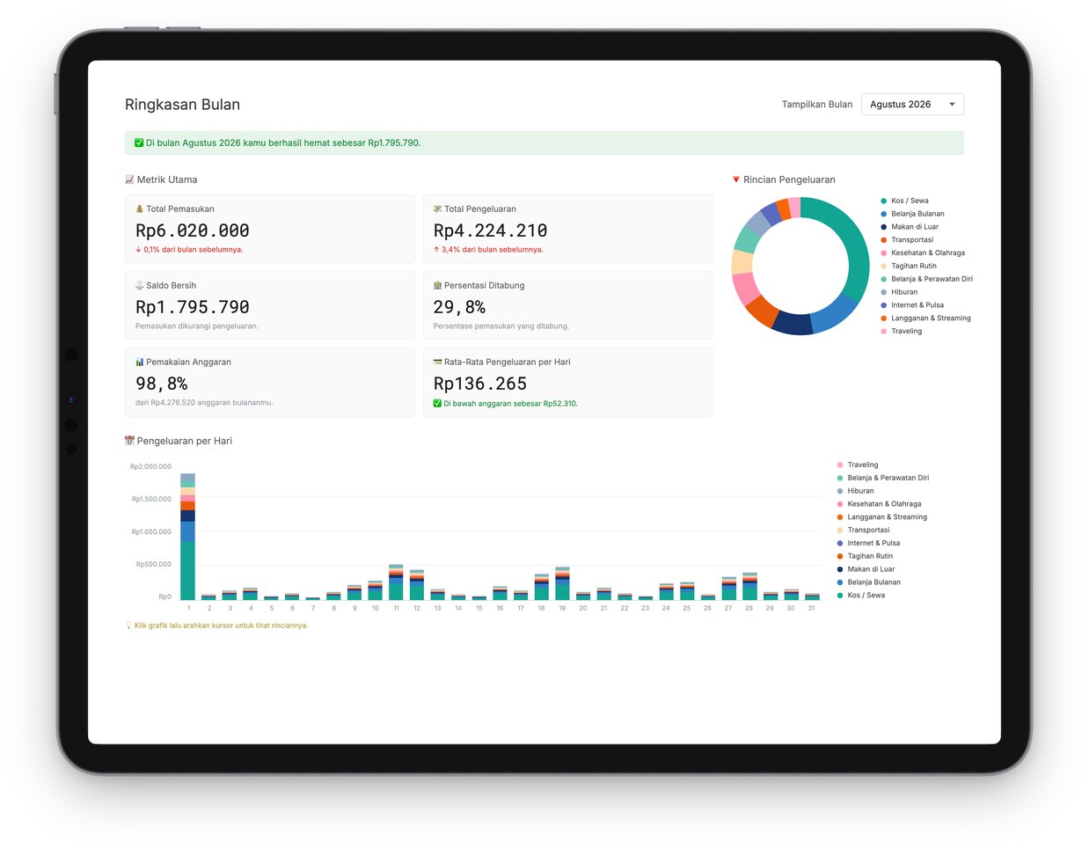Click the Total Pemasukan value Rp6.020.000

click(x=193, y=231)
